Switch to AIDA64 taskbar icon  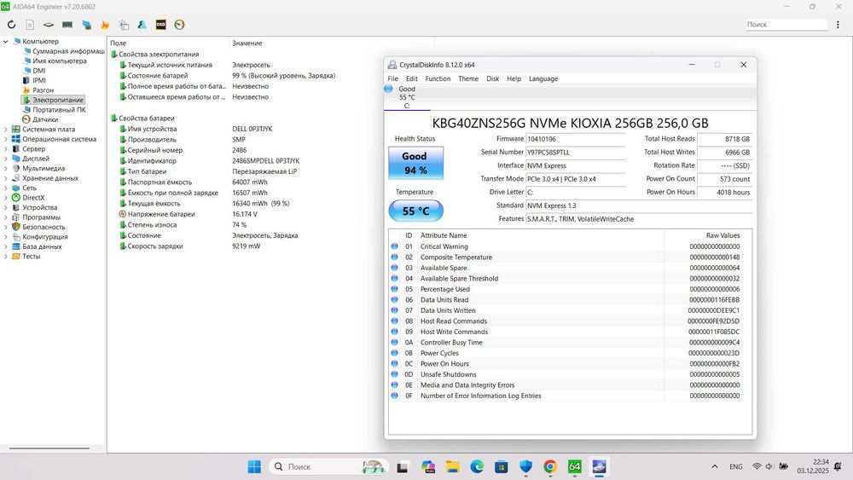click(x=574, y=466)
